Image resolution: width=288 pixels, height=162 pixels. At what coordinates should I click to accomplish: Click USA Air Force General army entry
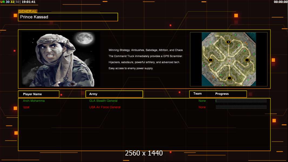click(x=105, y=107)
